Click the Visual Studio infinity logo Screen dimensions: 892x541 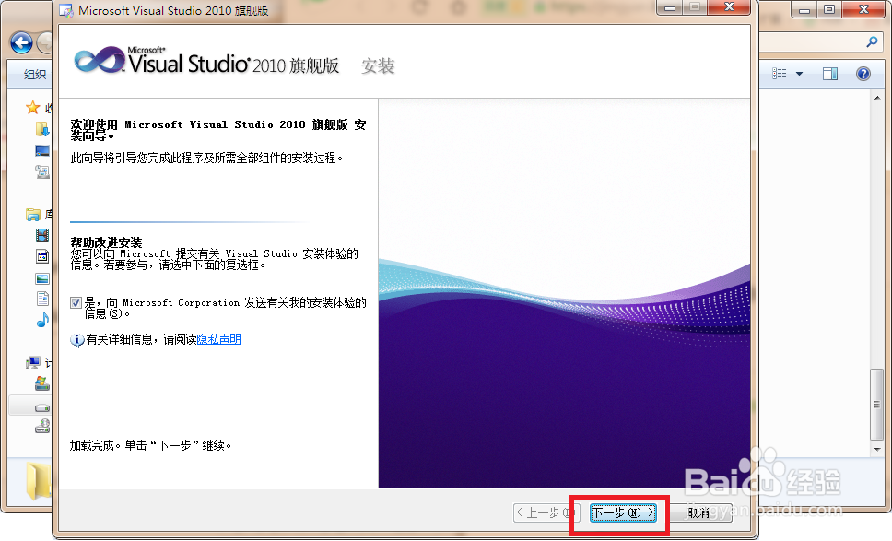[x=100, y=60]
